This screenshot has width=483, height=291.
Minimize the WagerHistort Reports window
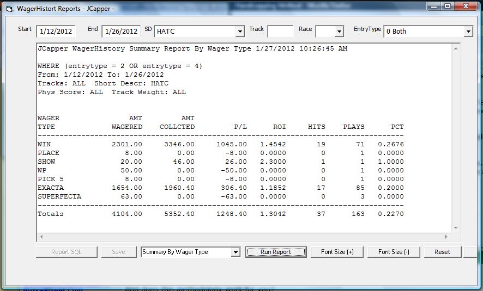[434, 6]
